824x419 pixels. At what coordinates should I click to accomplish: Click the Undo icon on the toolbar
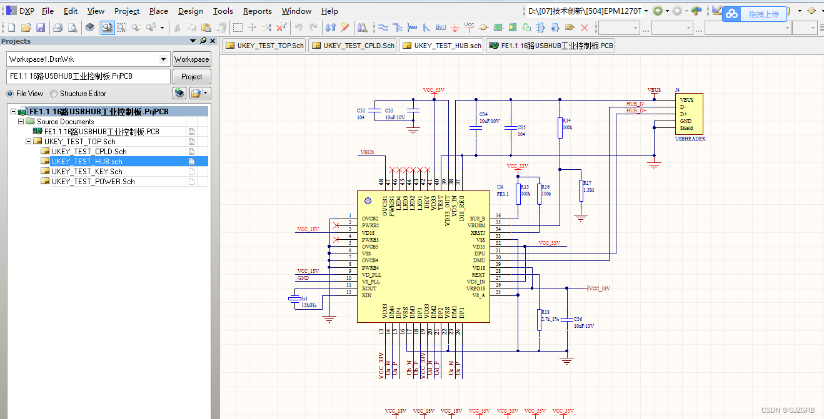pos(298,27)
